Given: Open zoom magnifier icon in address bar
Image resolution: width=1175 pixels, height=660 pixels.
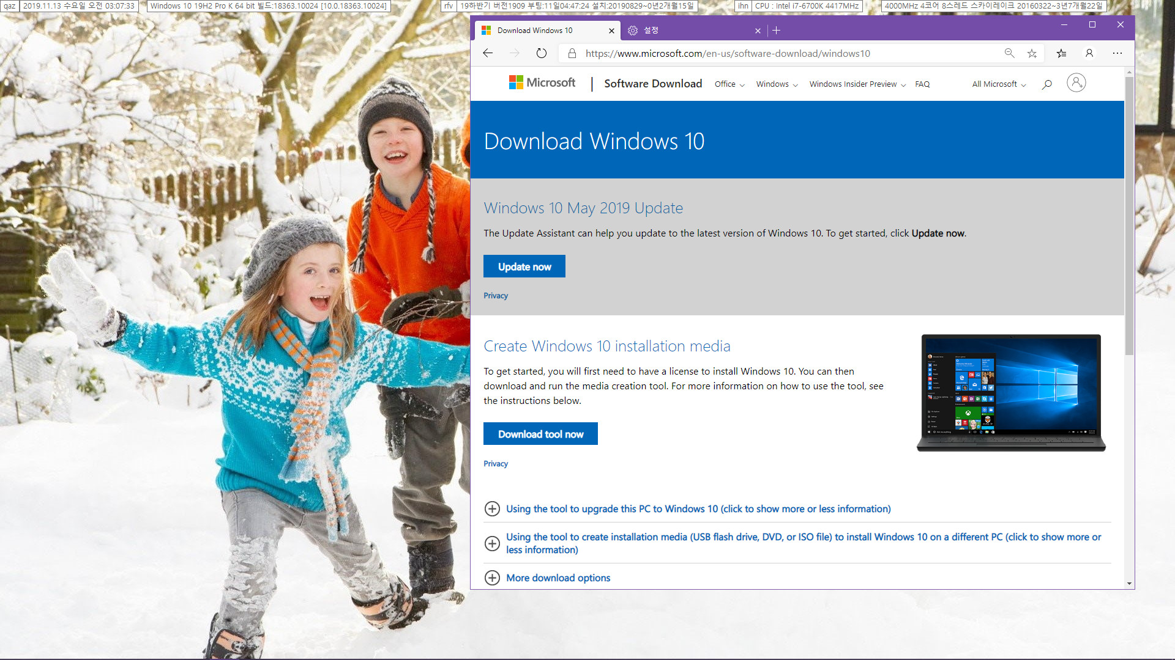Looking at the screenshot, I should point(1010,53).
